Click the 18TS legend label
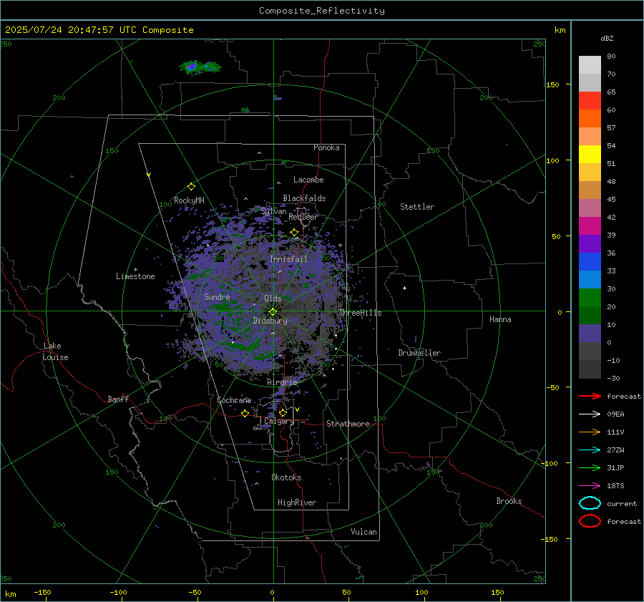 tap(615, 486)
